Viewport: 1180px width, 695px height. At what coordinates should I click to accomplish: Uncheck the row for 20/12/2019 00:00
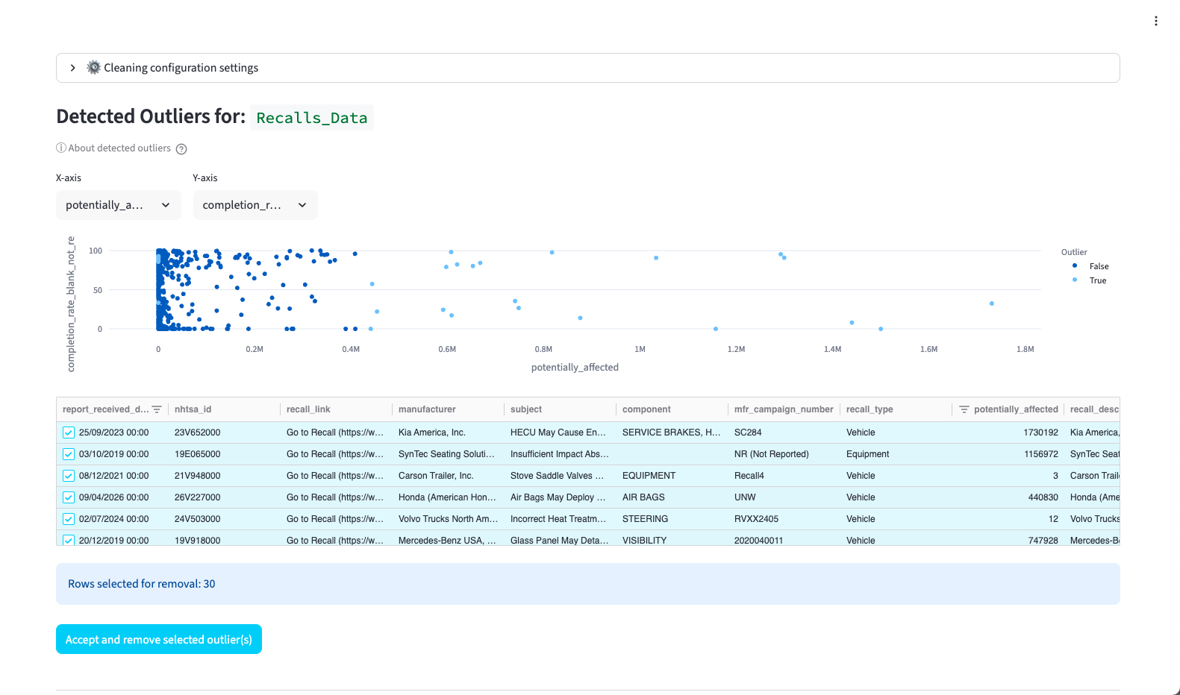69,540
